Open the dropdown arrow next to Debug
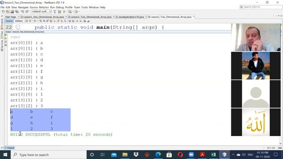283x159 pixels. (73, 11)
